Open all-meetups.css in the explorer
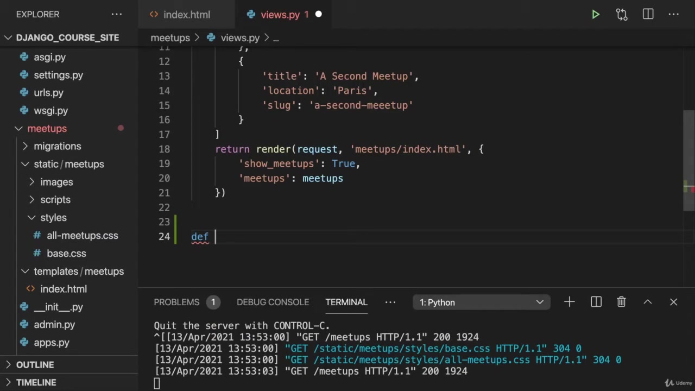This screenshot has height=391, width=695. click(82, 236)
